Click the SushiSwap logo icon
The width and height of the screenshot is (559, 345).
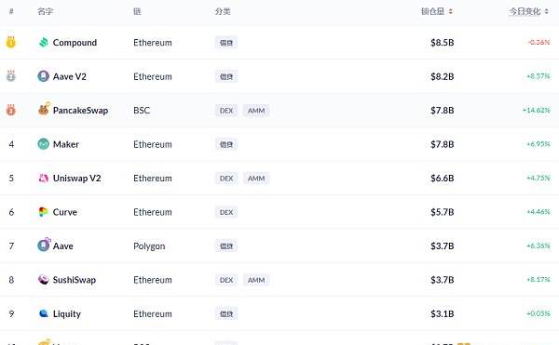click(x=44, y=280)
